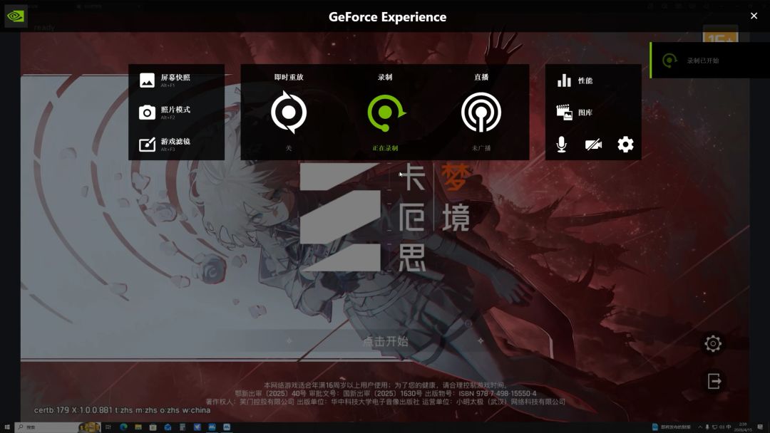Toggle the microphone in the overlay
The image size is (770, 433).
click(562, 145)
